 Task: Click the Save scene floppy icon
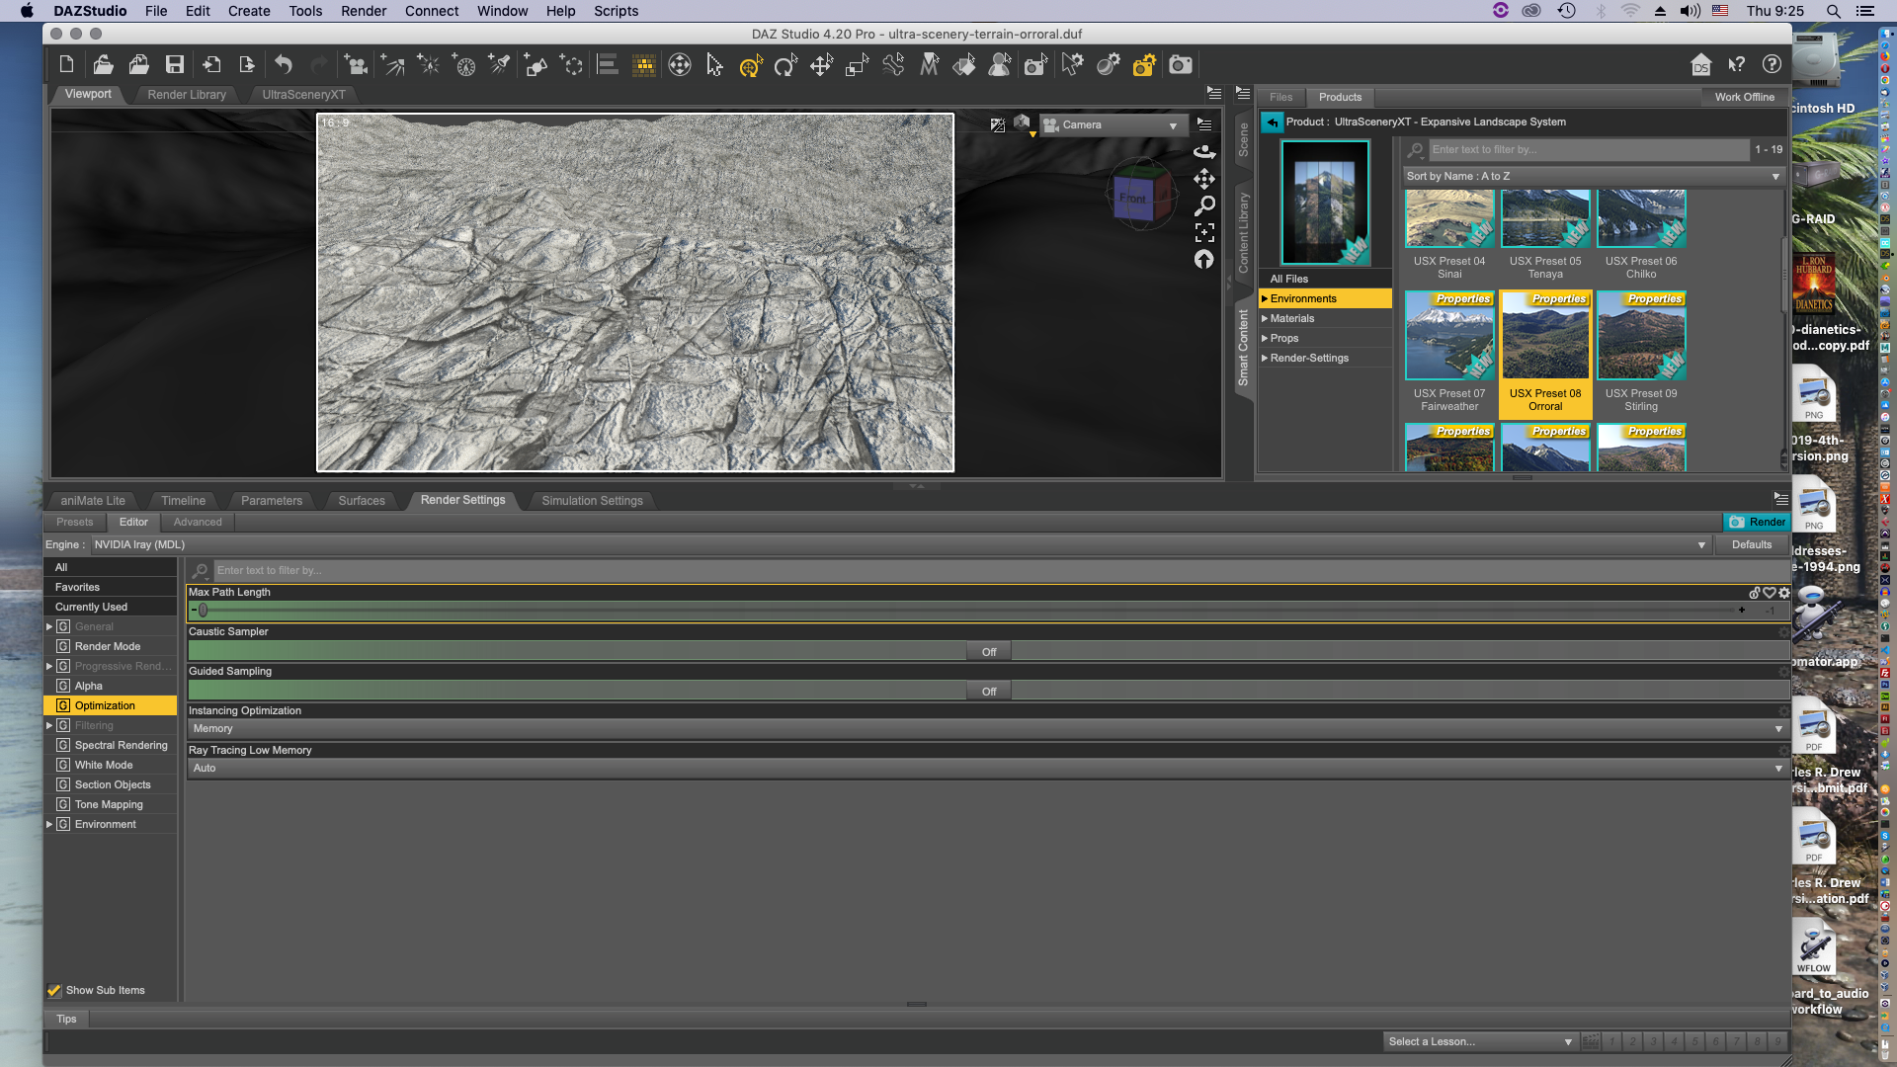tap(175, 65)
